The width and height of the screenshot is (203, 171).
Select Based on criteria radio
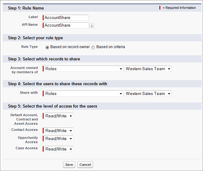pos(93,47)
